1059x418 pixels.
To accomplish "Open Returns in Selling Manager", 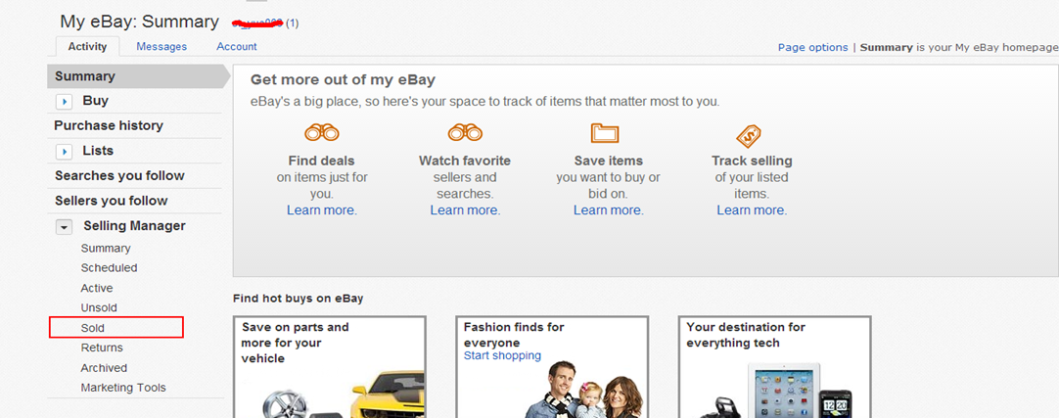I will pyautogui.click(x=102, y=348).
